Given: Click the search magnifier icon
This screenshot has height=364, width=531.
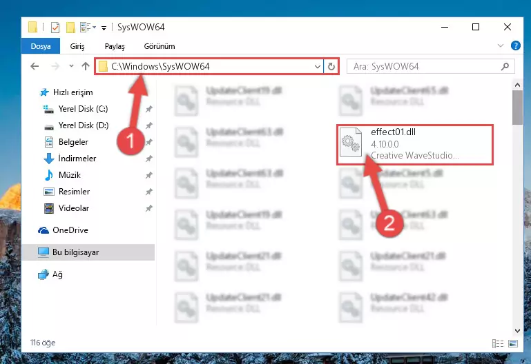Looking at the screenshot, I should tap(505, 66).
